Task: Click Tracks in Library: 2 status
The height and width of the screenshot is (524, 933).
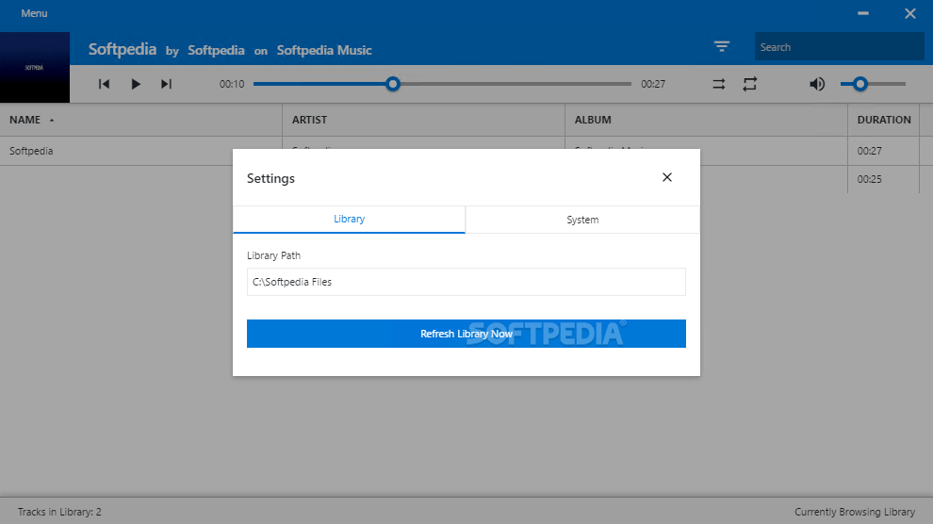Action: [59, 512]
